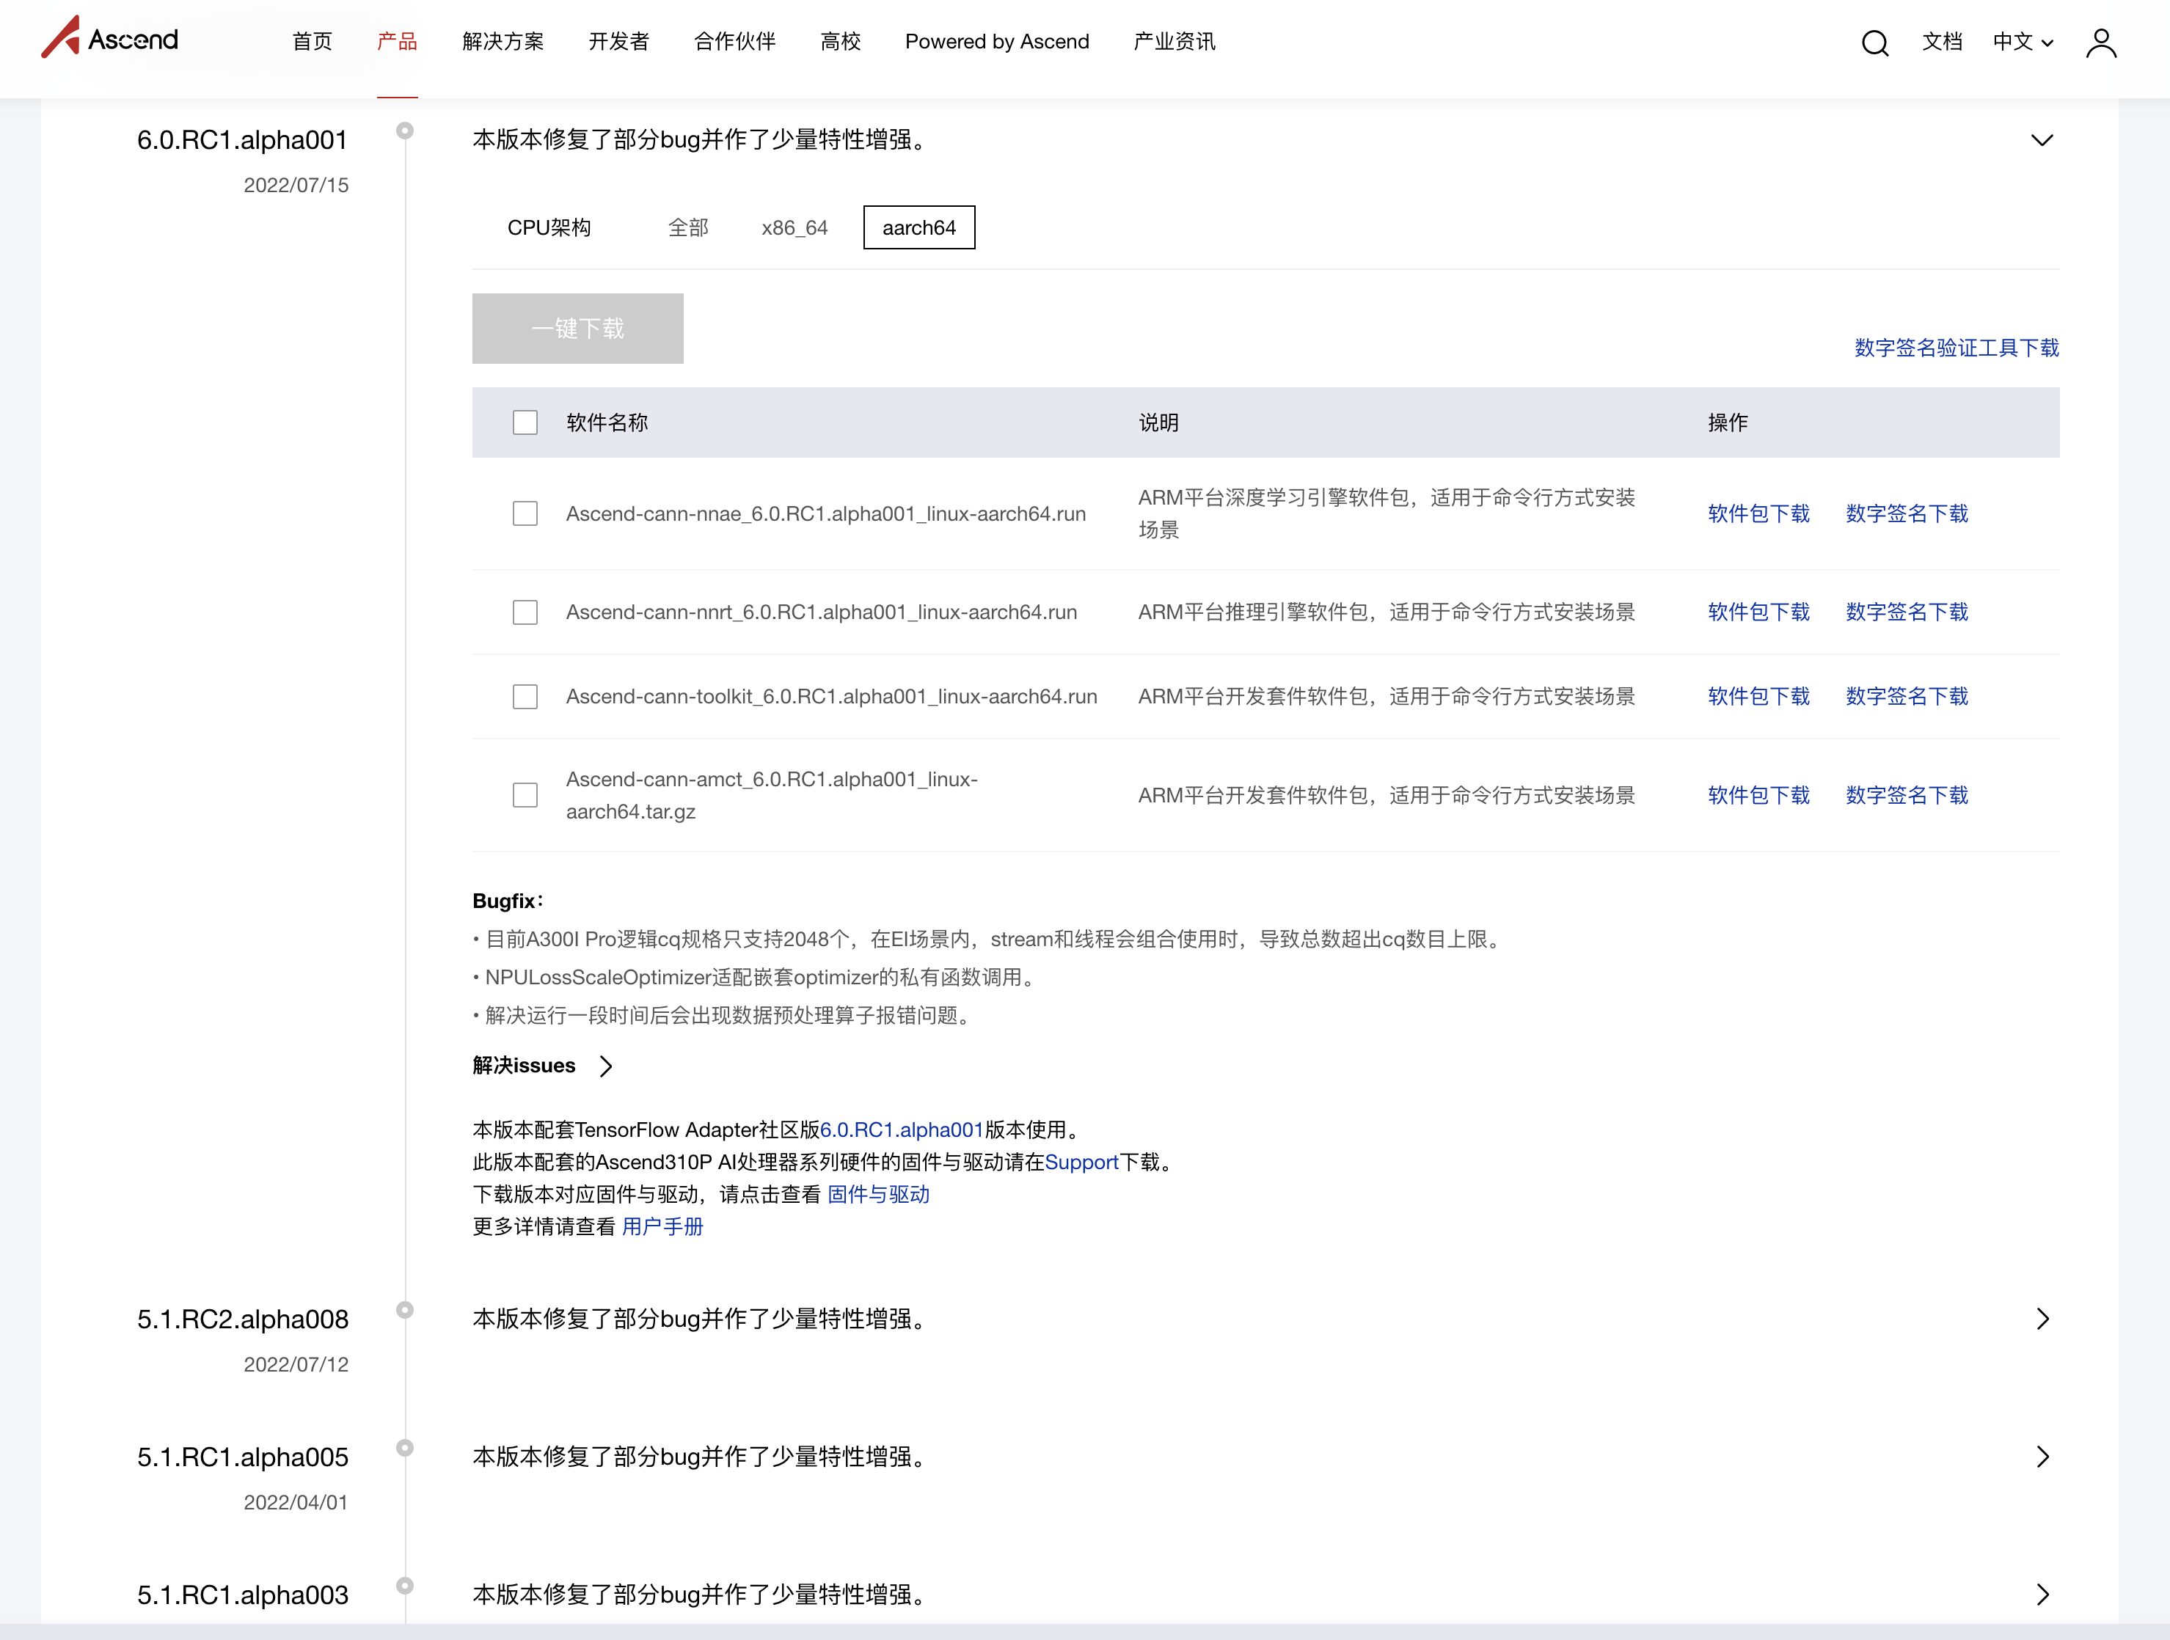This screenshot has height=1640, width=2170.
Task: Open the 产业资讯 navigation menu
Action: tap(1174, 41)
